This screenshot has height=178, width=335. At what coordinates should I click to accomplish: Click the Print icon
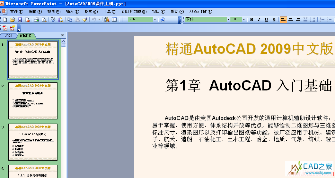pyautogui.click(x=37, y=20)
